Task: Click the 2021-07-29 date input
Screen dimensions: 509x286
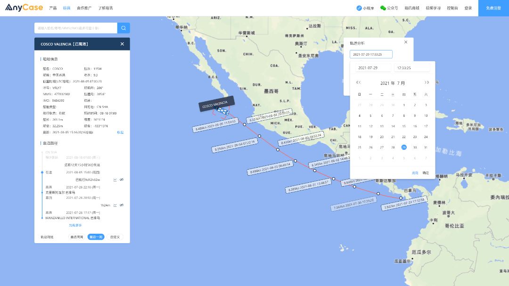Action: pyautogui.click(x=373, y=68)
